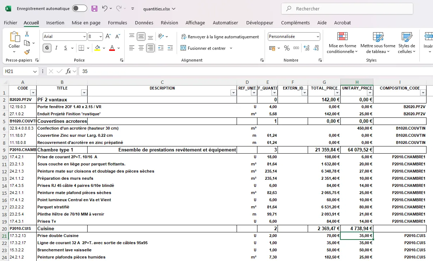
Task: Click Renvoyer à la ligne automatiquement
Action: coord(219,37)
